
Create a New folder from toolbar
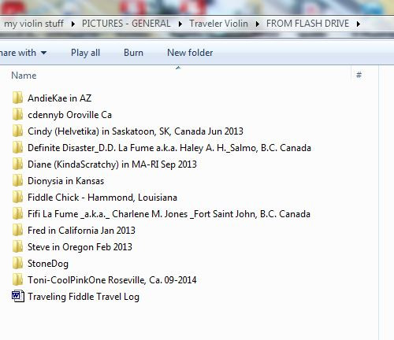click(190, 53)
